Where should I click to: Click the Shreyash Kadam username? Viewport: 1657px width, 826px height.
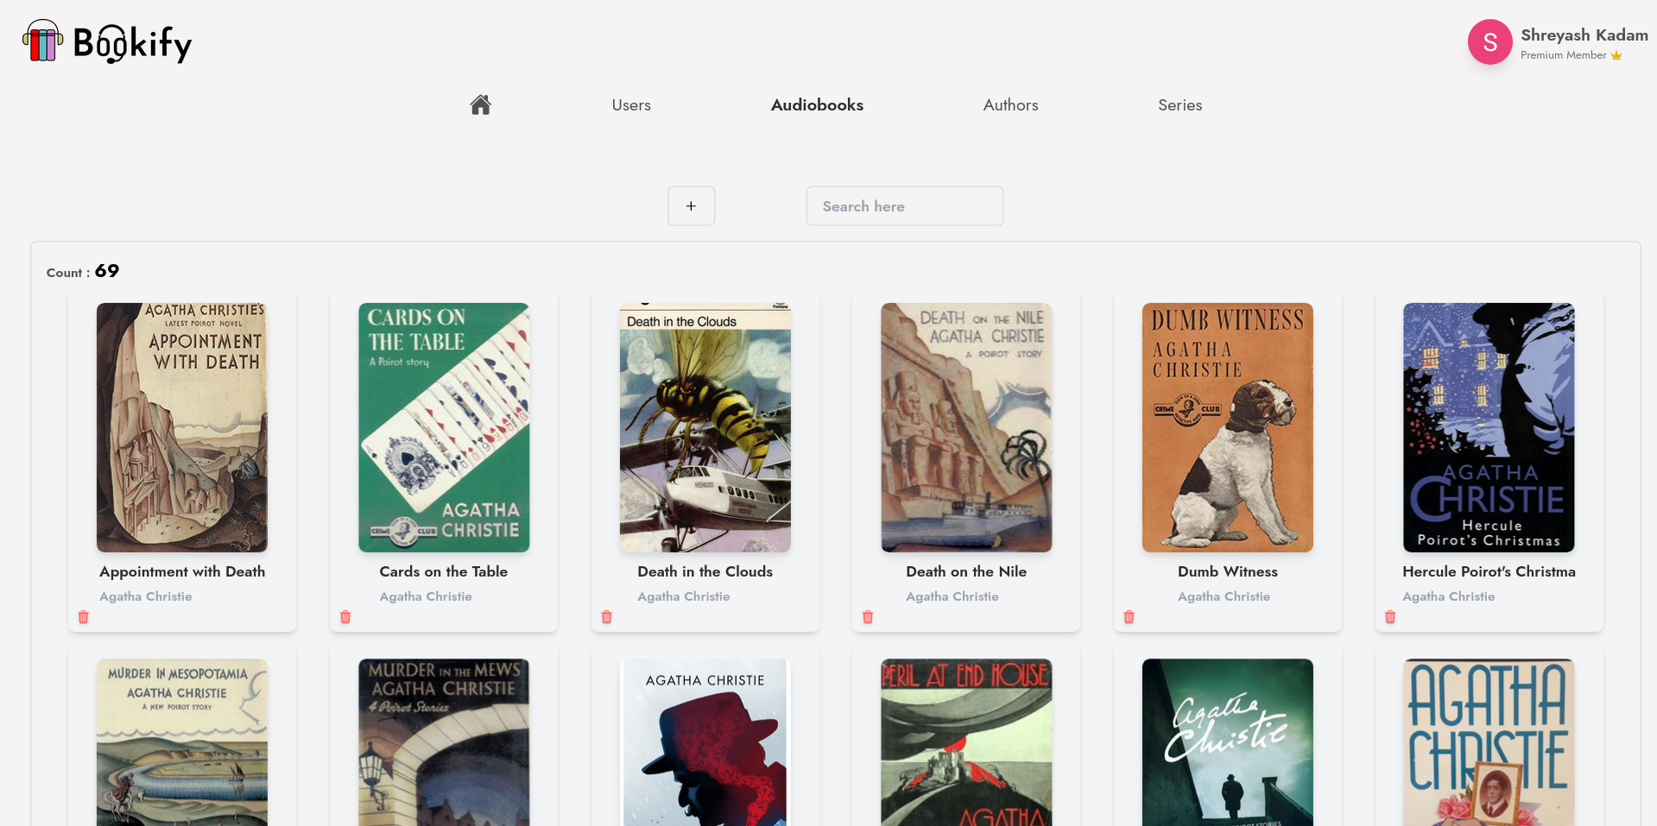click(1584, 35)
